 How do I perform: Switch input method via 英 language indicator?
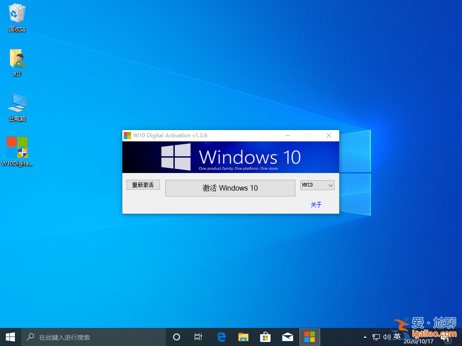coord(397,337)
